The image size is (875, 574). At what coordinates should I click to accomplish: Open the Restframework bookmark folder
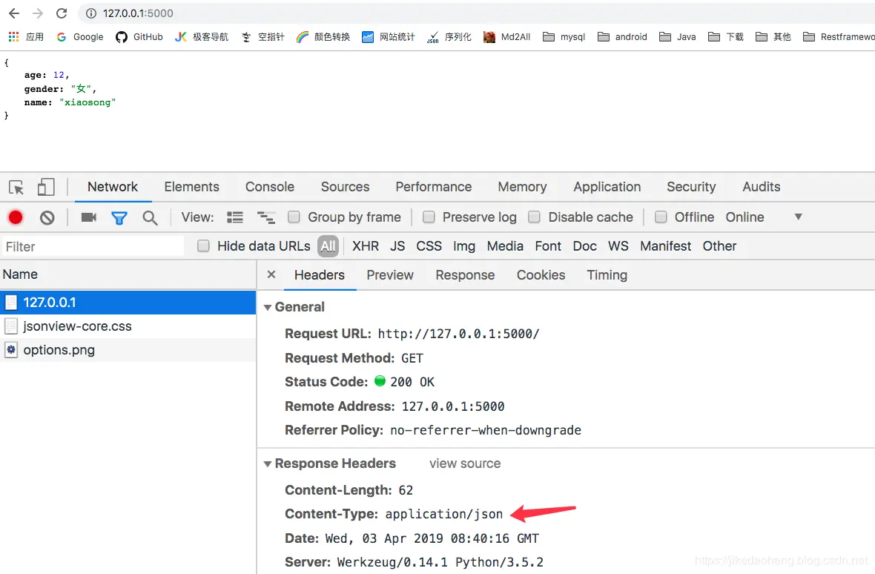838,37
